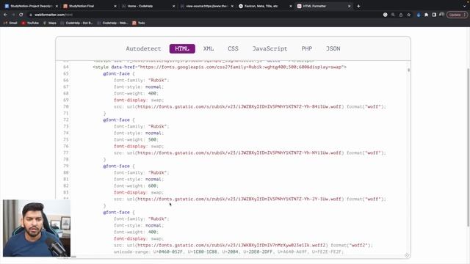
Task: Select the XML formatter mode
Action: click(209, 48)
